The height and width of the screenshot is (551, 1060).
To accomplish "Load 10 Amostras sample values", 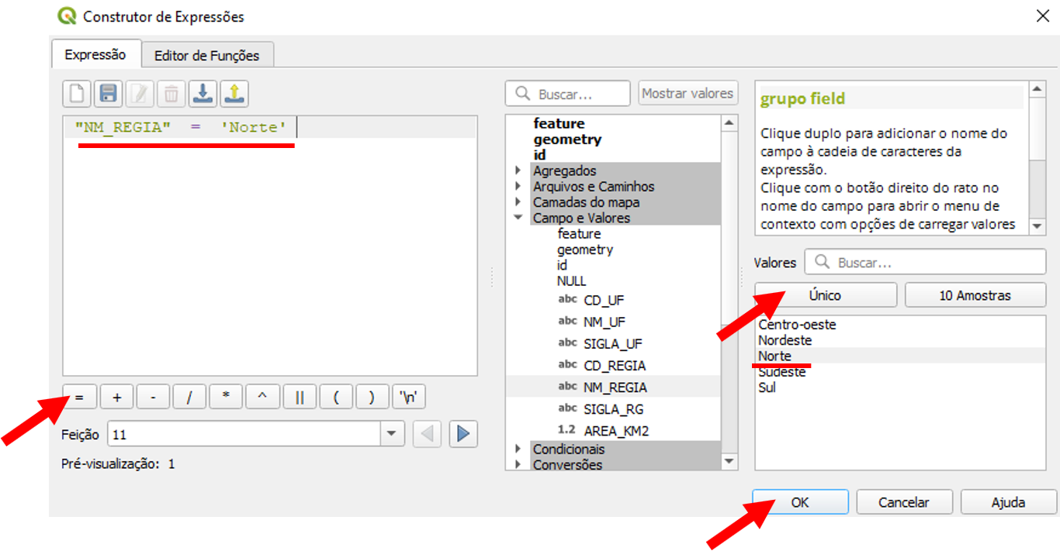I will click(x=975, y=295).
